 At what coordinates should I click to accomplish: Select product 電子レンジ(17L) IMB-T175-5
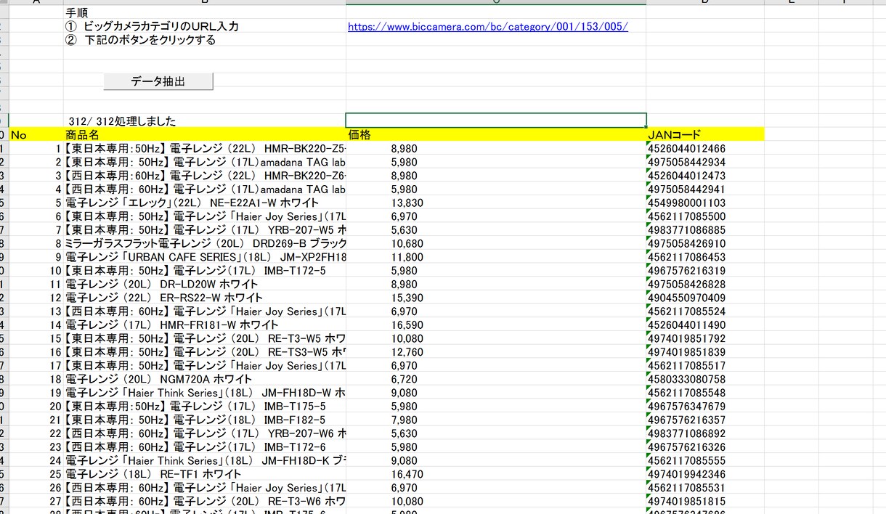pyautogui.click(x=205, y=406)
